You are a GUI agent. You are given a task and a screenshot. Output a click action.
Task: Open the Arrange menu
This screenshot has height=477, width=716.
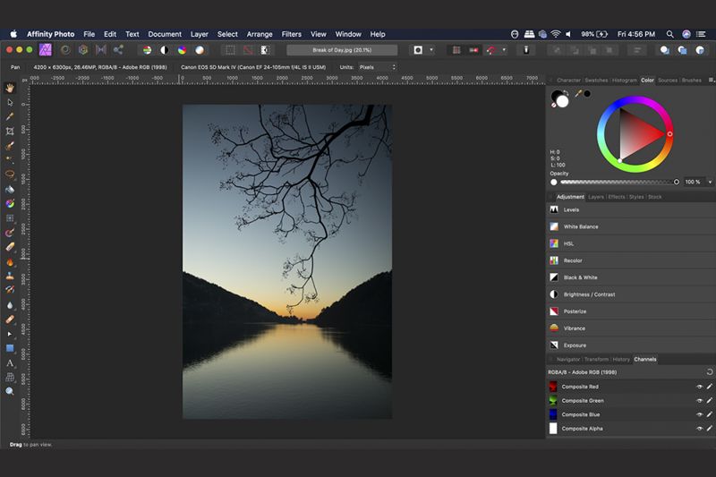click(x=260, y=34)
